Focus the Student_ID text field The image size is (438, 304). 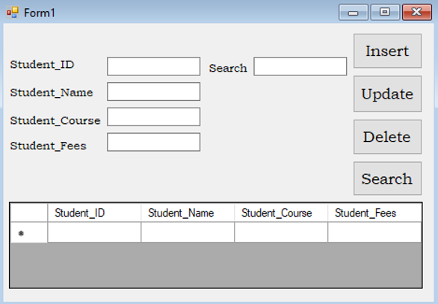[x=154, y=66]
